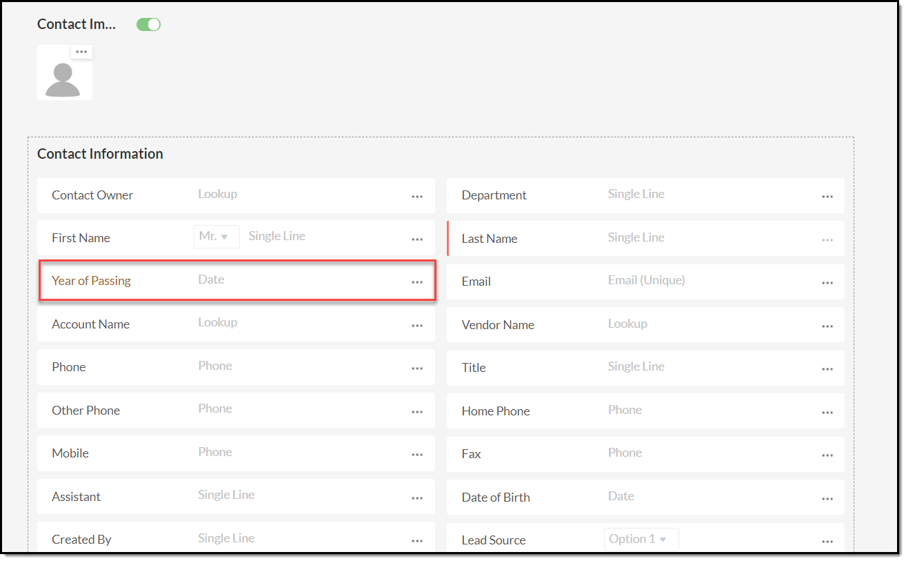Open more options for Date of Birth field
This screenshot has width=906, height=561.
(x=827, y=499)
